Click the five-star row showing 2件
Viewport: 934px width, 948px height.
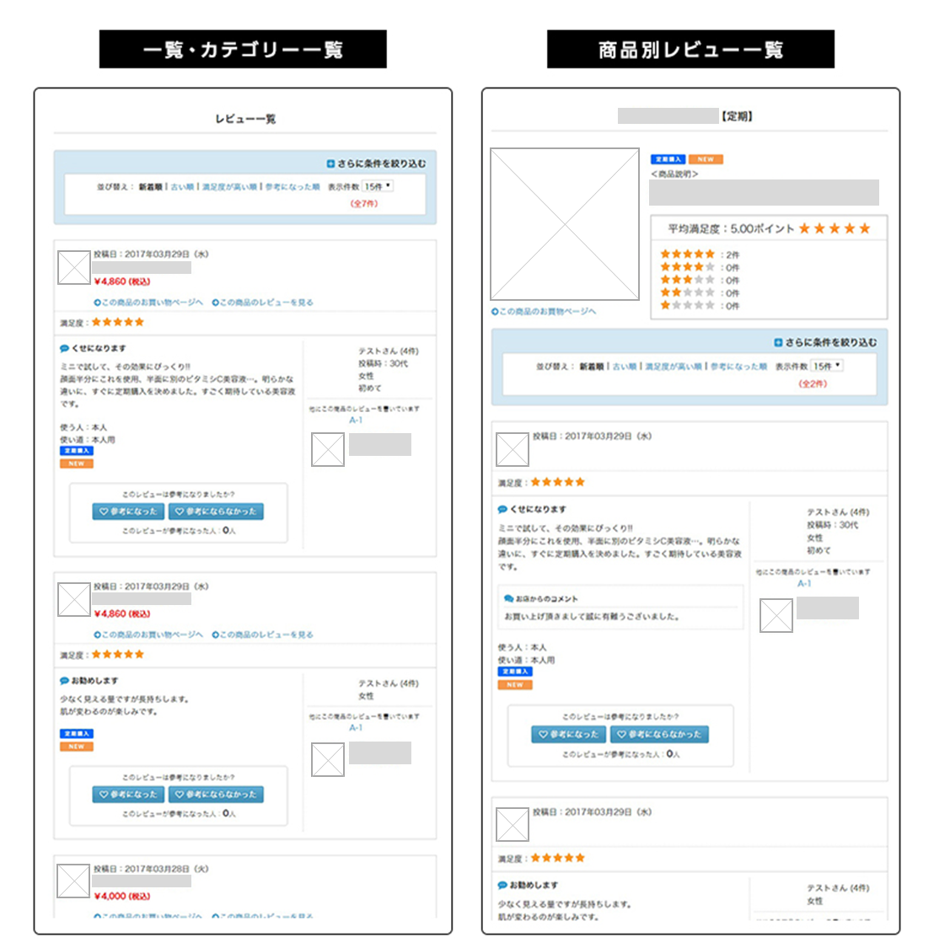[700, 254]
